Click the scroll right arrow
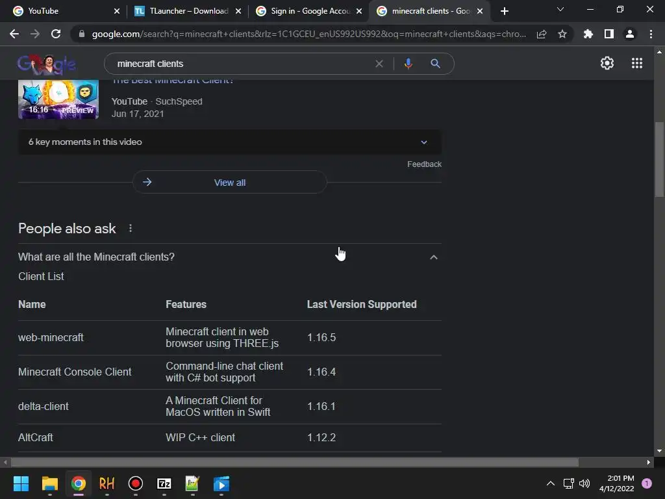The width and height of the screenshot is (665, 499). click(649, 462)
